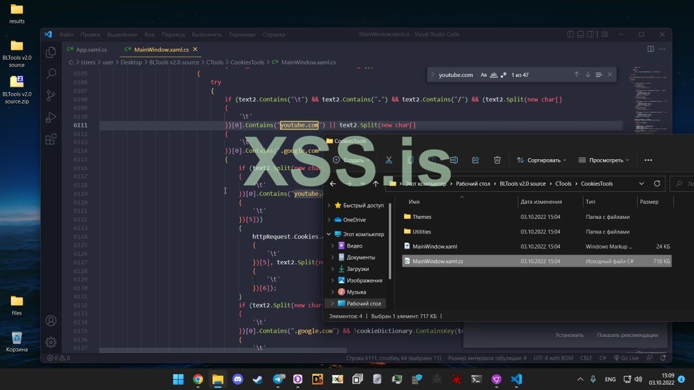Image resolution: width=694 pixels, height=390 pixels.
Task: Open the Search view in activity bar
Action: pyautogui.click(x=51, y=74)
